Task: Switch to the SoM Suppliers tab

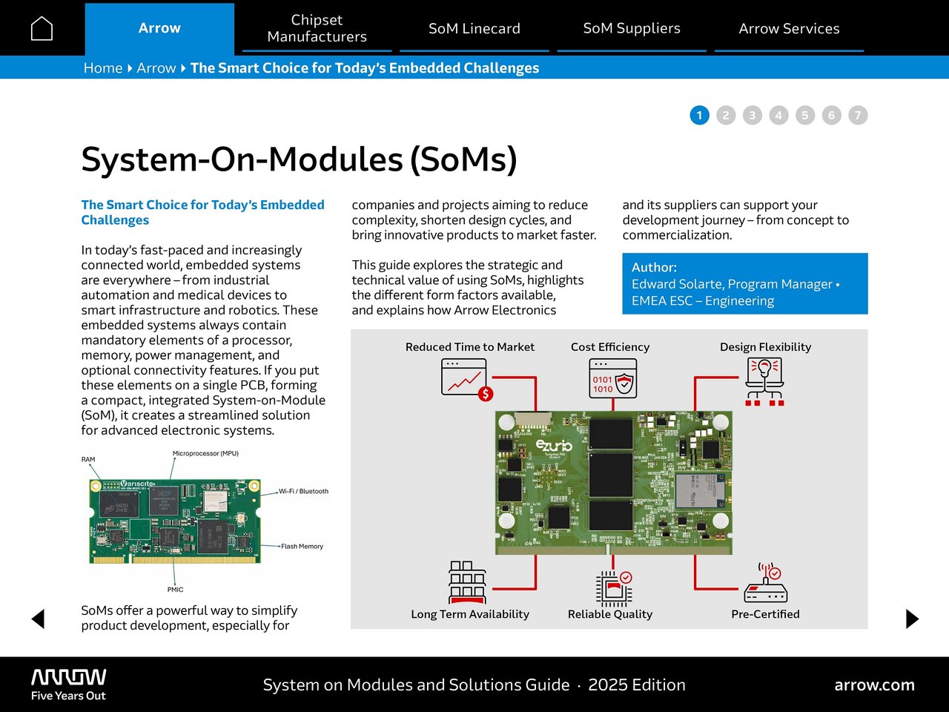Action: coord(632,28)
